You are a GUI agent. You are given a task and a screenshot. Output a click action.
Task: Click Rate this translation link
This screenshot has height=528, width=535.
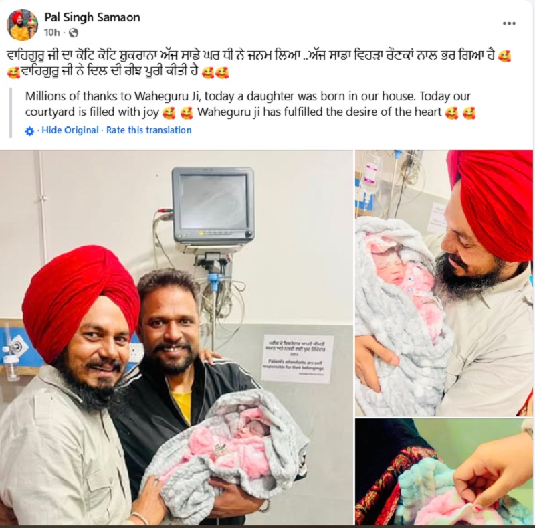click(148, 130)
